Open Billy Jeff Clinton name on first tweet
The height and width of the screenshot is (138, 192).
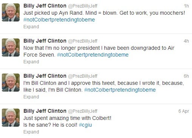coord(45,6)
